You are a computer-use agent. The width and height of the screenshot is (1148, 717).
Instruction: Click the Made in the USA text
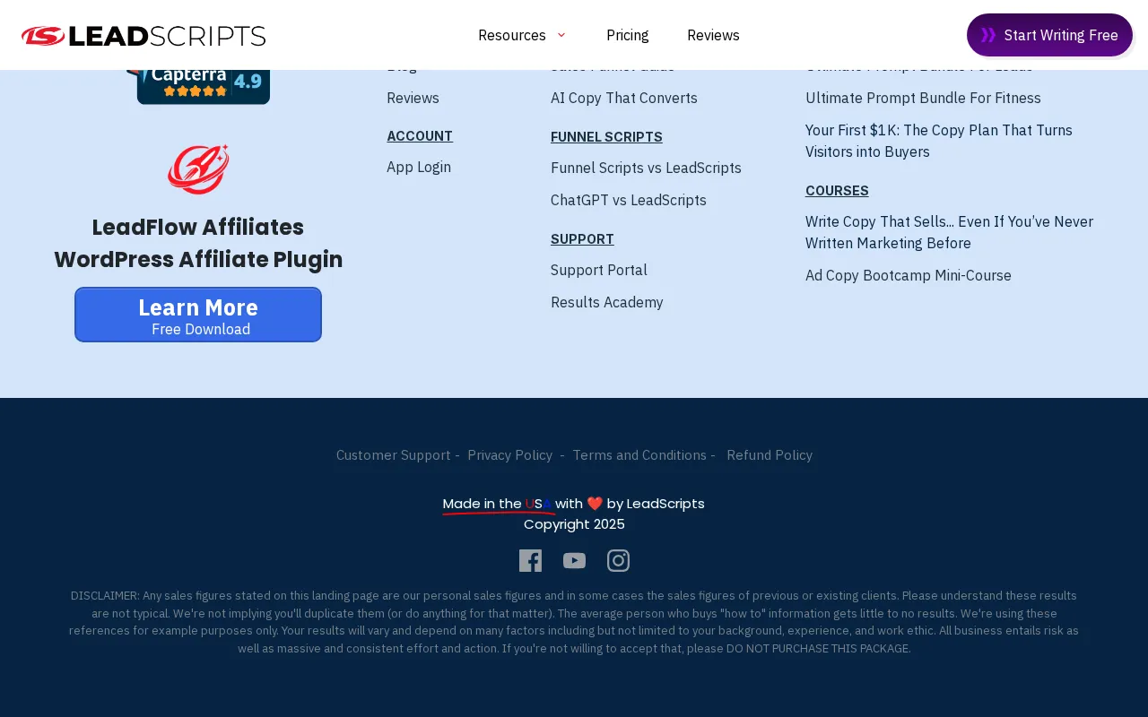coord(498,504)
